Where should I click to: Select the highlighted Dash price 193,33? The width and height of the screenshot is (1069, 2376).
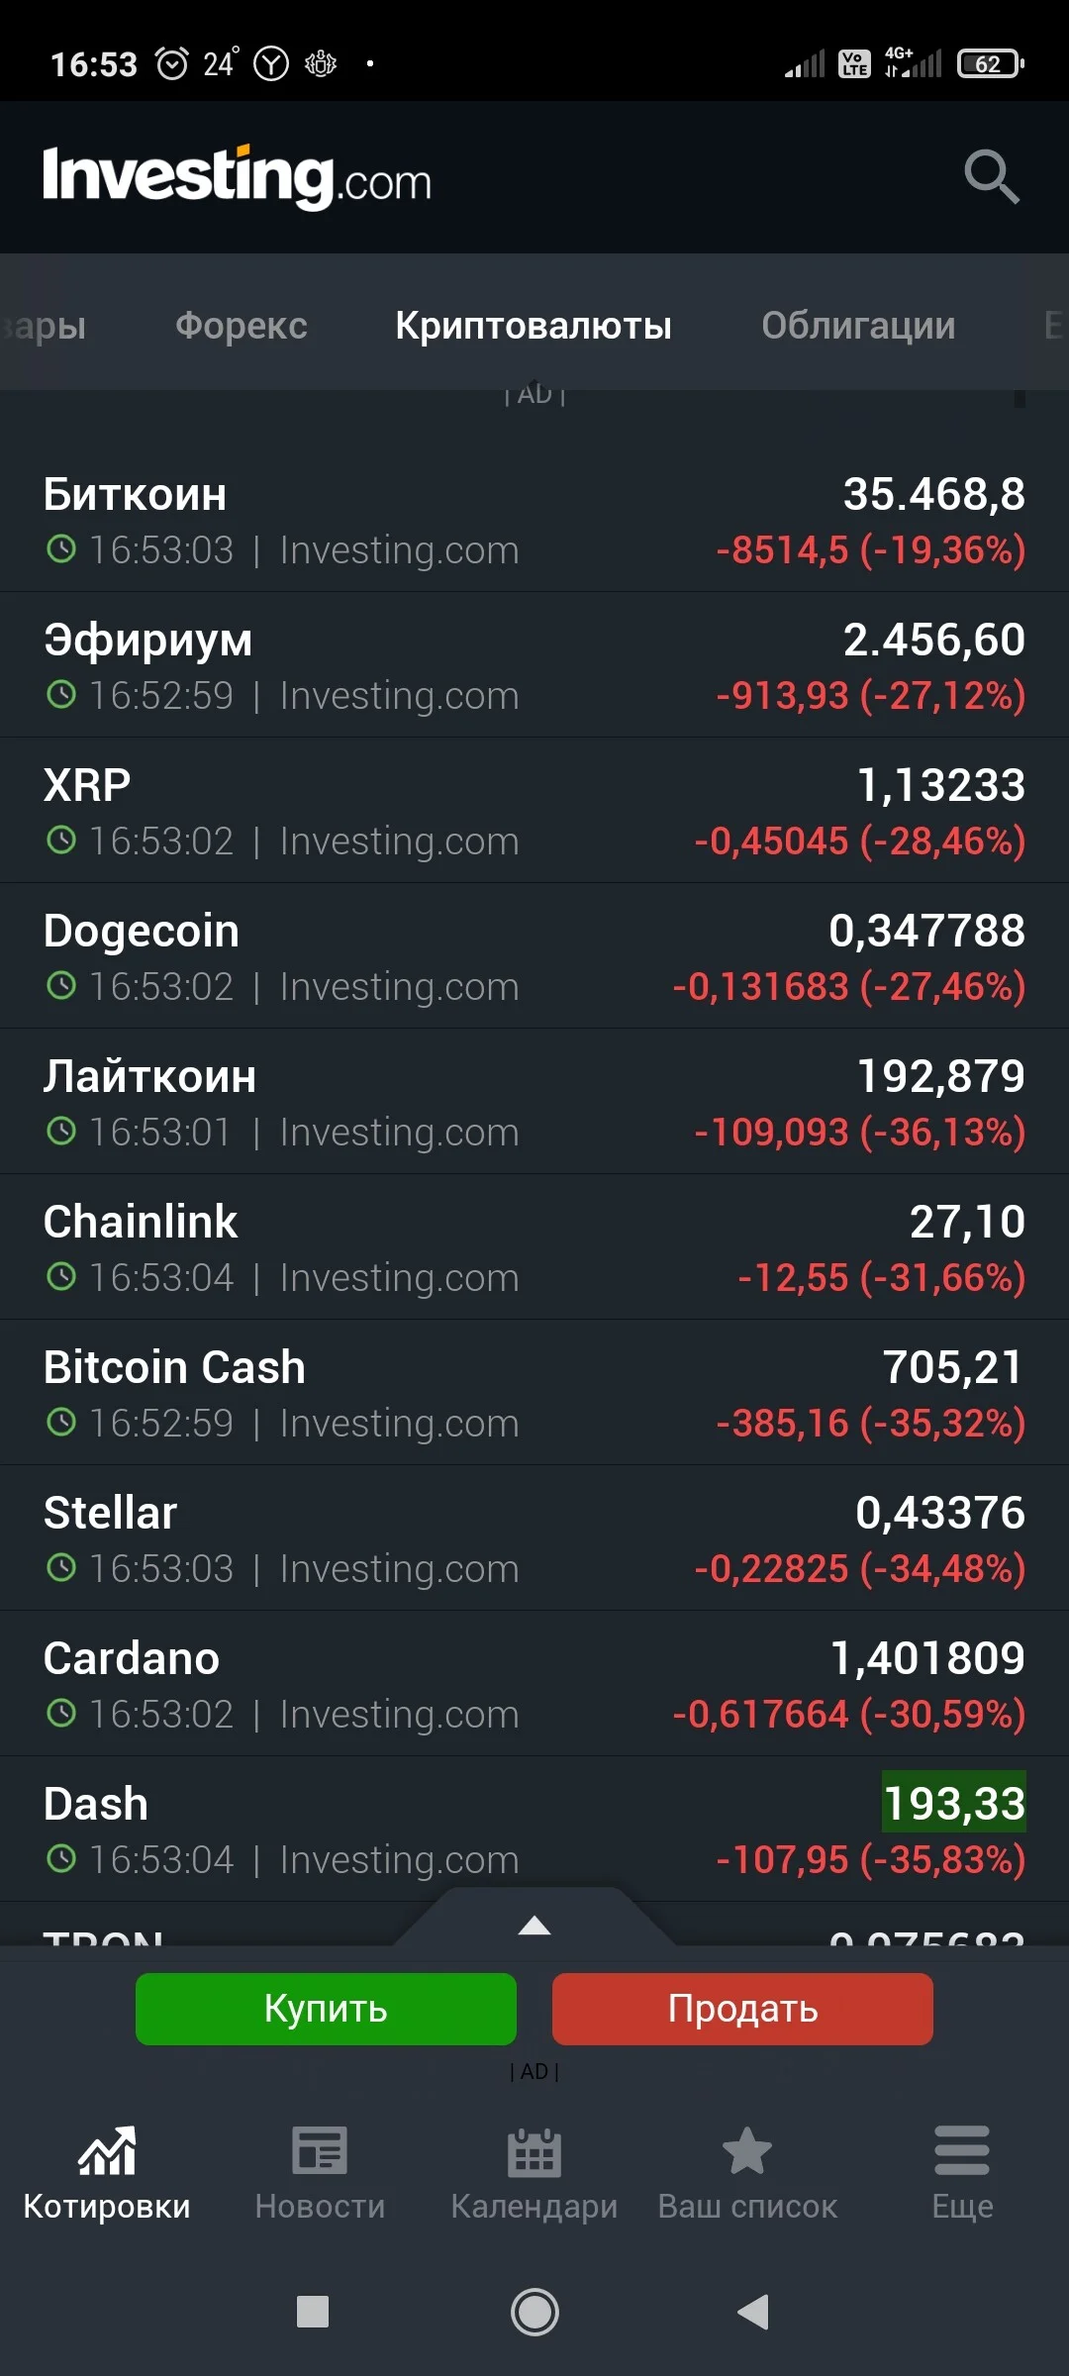pos(954,1802)
